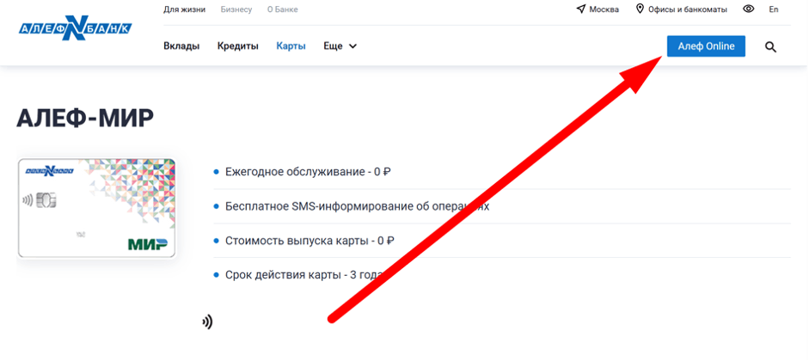
Task: Open the Кредиты menu item
Action: [238, 46]
